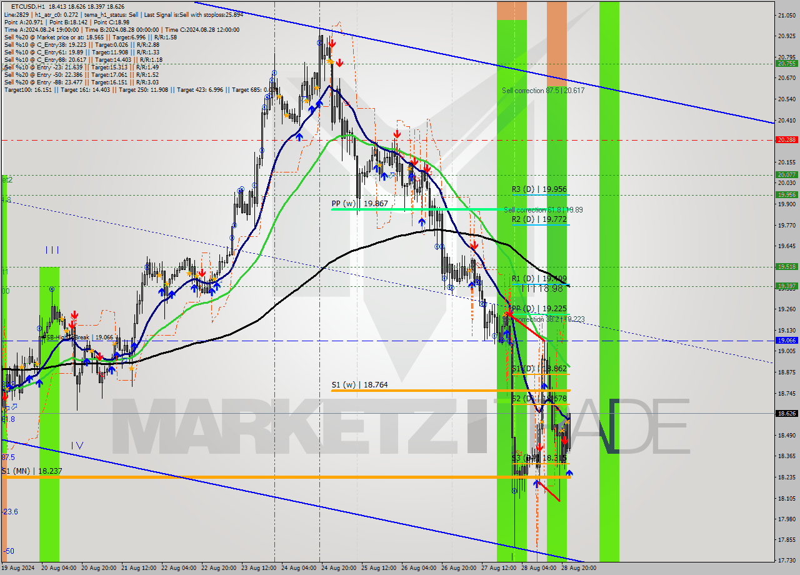Screen dimensions: 800x575
Task: Click the green 19.397 price tag
Action: point(786,286)
